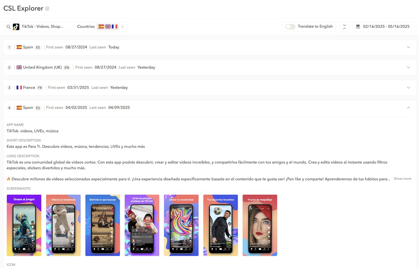Click the info icon beside CSL Explorer
This screenshot has width=419, height=268.
(x=47, y=9)
